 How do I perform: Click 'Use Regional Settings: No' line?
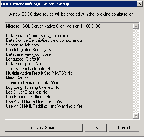click(29, 97)
